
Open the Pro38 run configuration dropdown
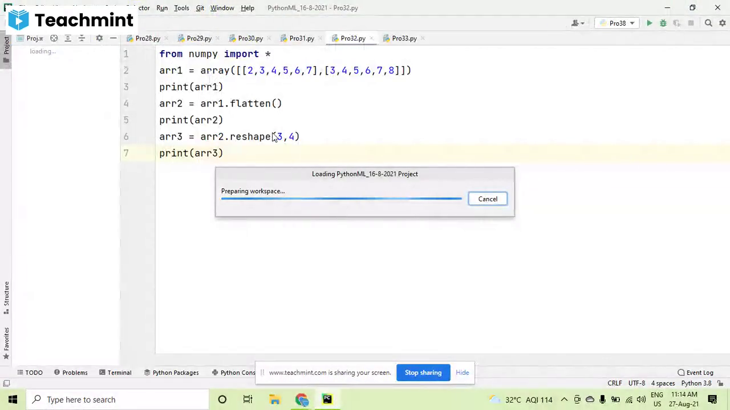[x=618, y=23]
